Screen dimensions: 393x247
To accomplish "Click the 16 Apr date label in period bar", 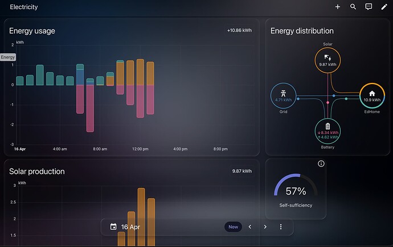I will pyautogui.click(x=130, y=227).
